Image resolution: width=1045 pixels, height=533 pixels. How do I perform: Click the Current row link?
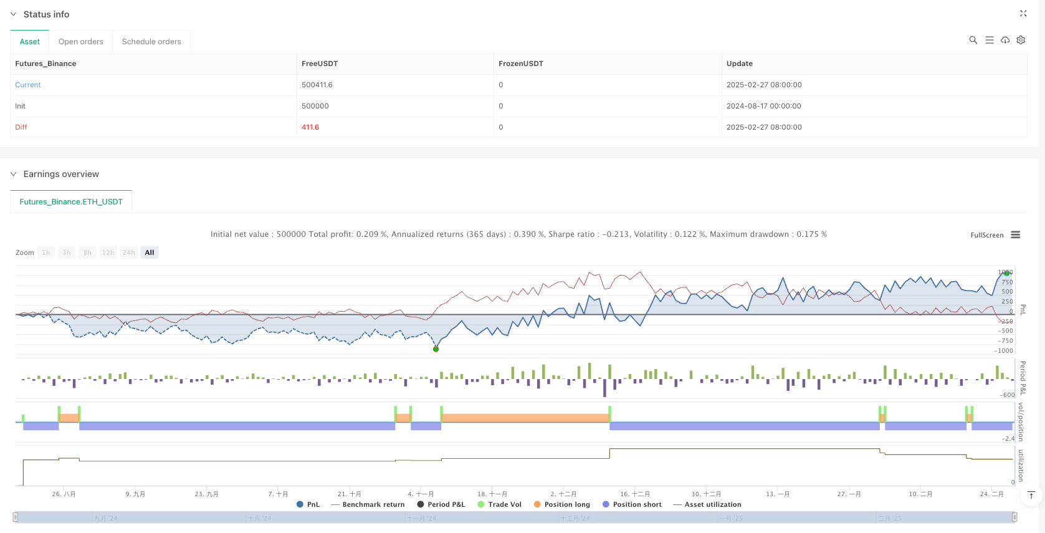click(28, 85)
